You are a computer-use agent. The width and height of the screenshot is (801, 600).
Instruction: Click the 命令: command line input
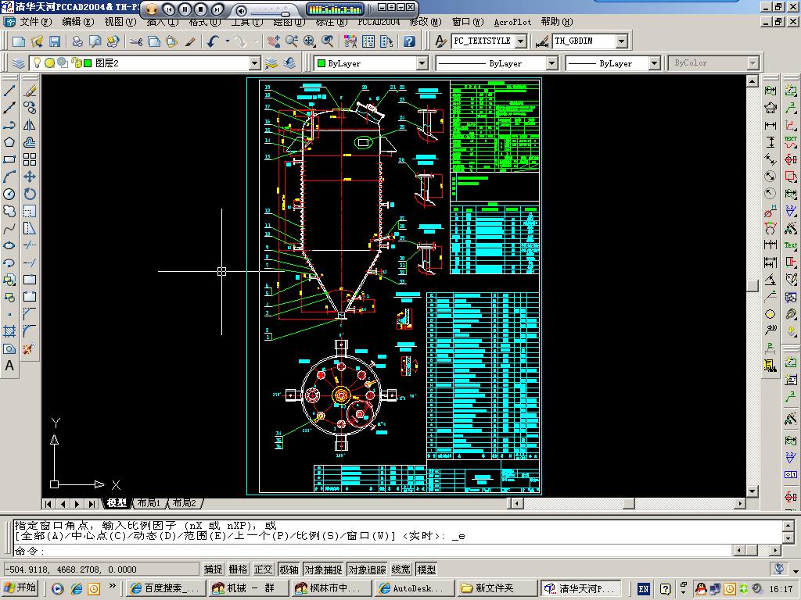(x=373, y=551)
